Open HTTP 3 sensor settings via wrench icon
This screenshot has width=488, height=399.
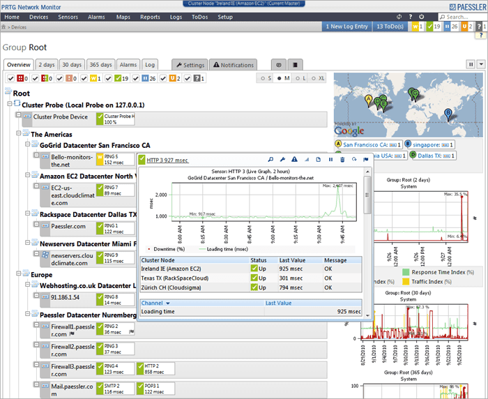coord(282,160)
